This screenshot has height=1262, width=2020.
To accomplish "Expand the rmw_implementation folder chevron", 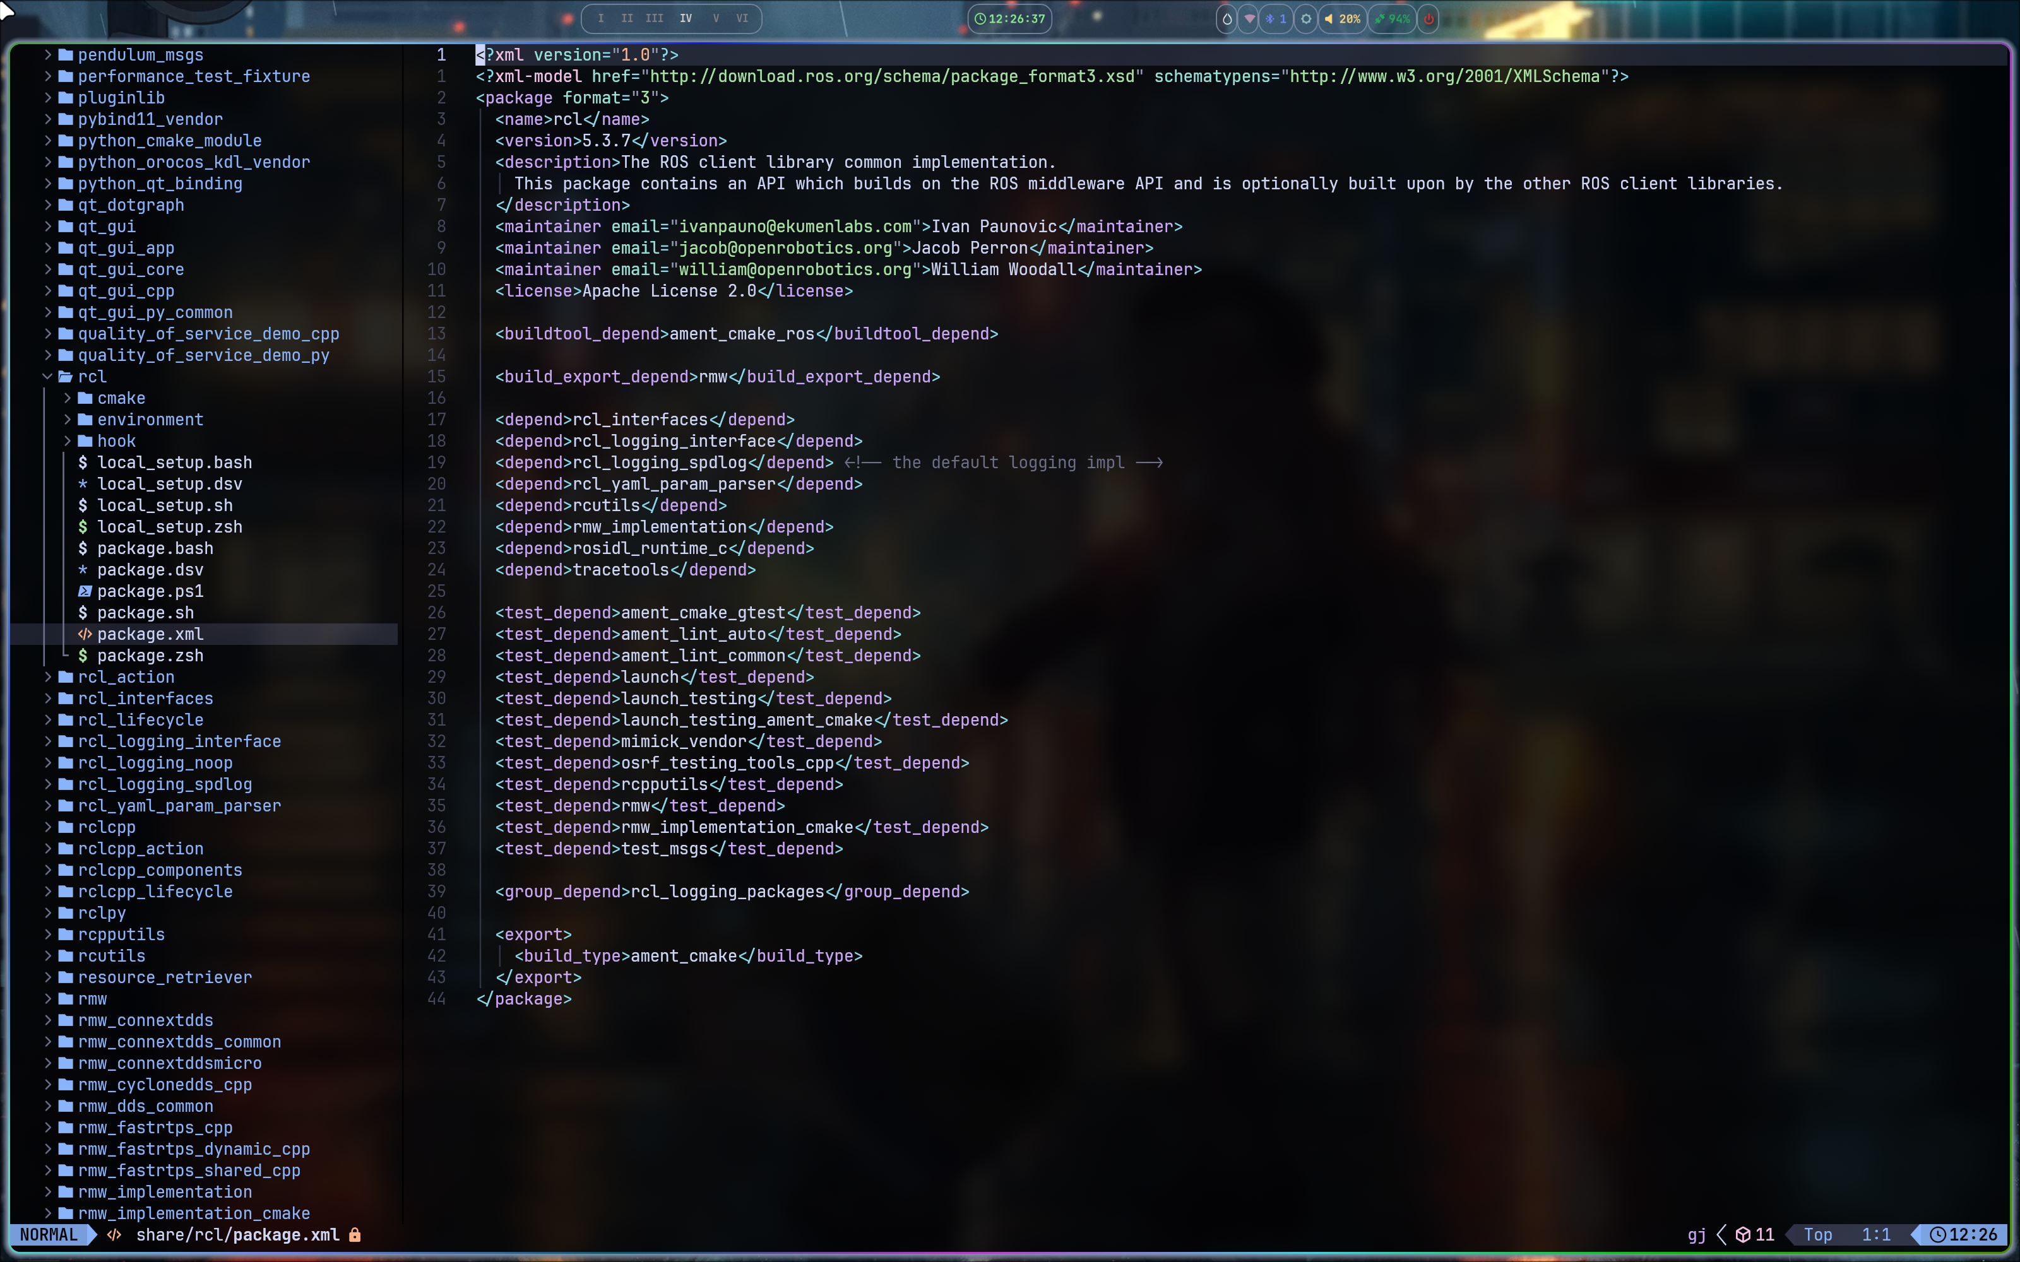I will [47, 1192].
